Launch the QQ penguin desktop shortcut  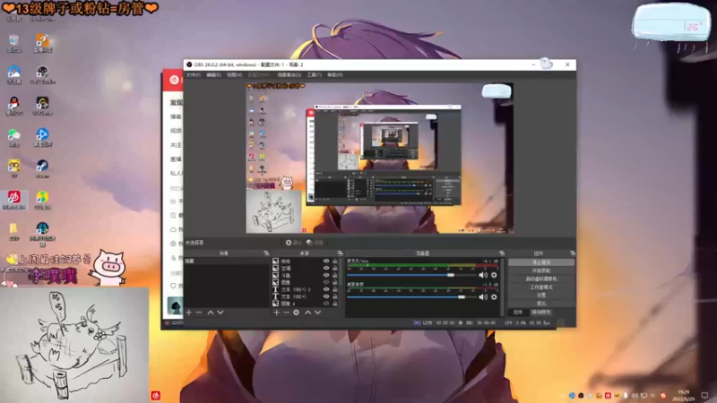13,106
